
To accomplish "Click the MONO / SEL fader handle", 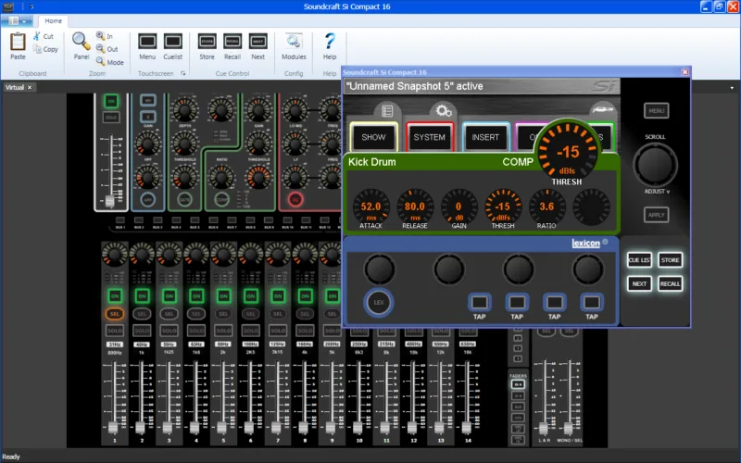I will (569, 428).
